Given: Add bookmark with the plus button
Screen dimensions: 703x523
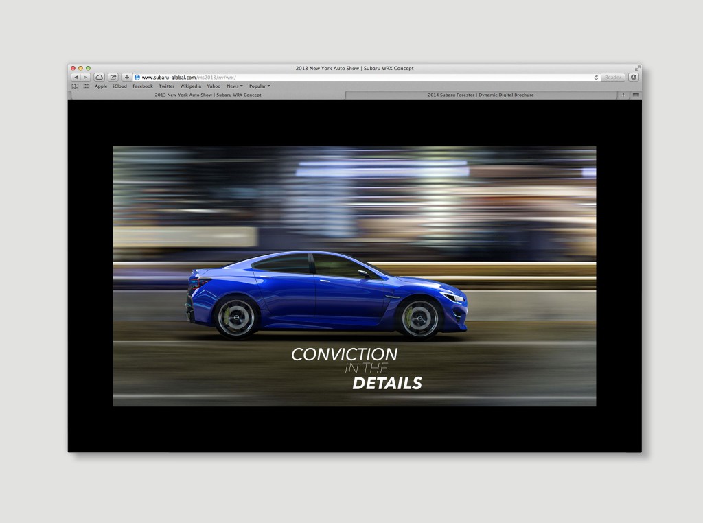Looking at the screenshot, I should click(x=127, y=78).
